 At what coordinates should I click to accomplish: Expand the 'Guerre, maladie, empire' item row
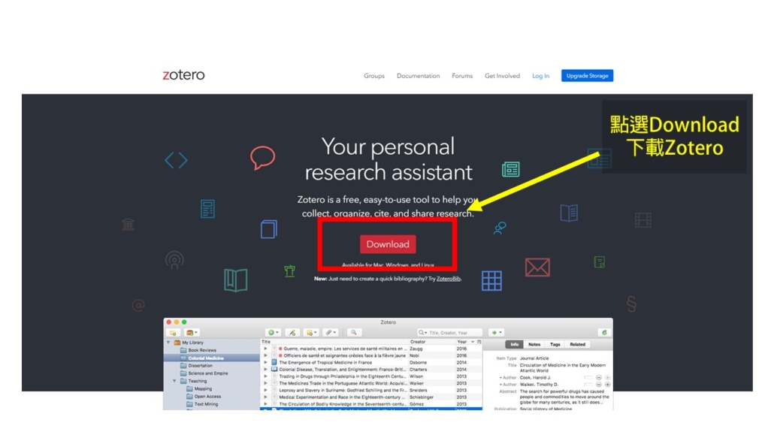click(265, 349)
